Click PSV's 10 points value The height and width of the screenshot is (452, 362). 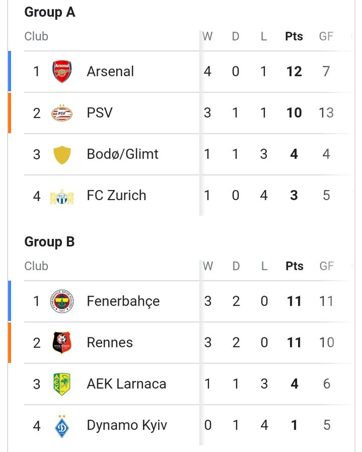pyautogui.click(x=294, y=113)
